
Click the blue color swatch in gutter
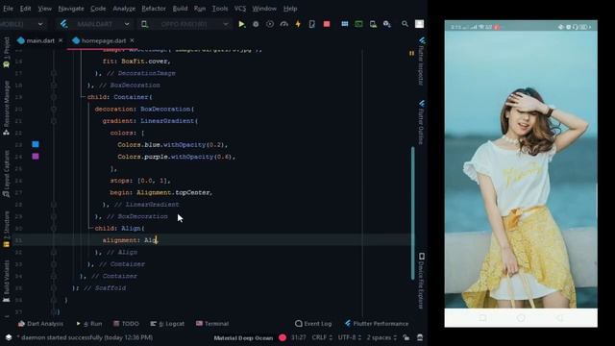click(x=36, y=144)
